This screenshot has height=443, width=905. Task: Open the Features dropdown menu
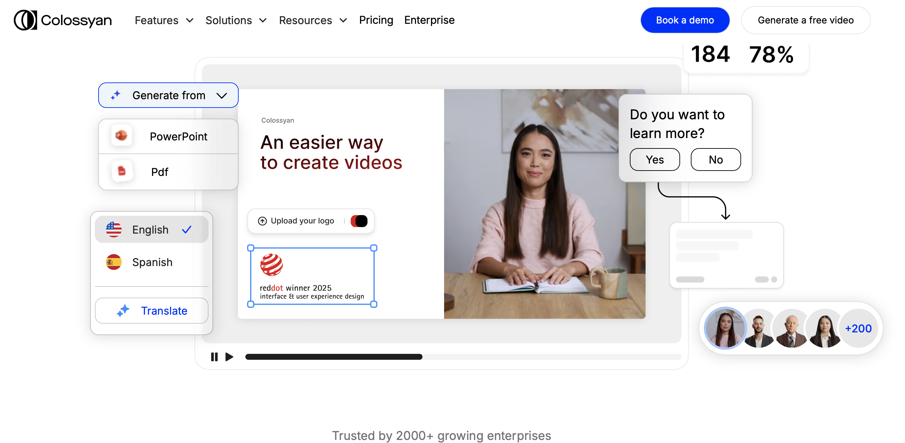tap(164, 20)
